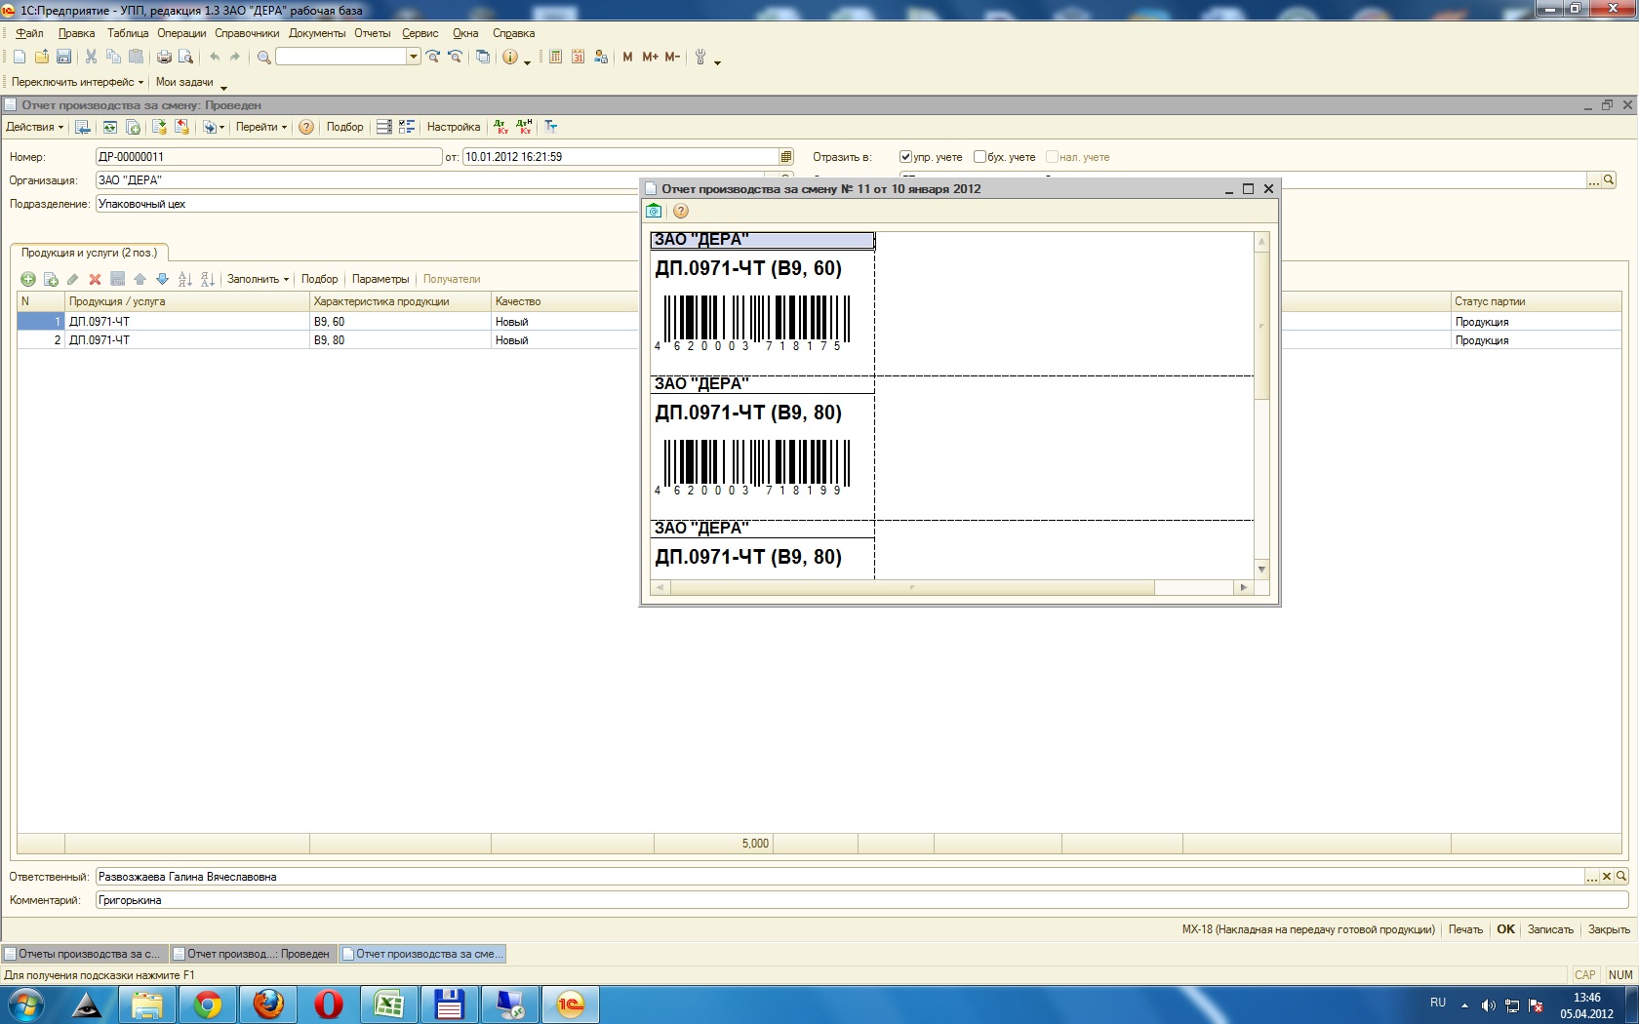Click the copy row icon in table toolbar
This screenshot has width=1639, height=1024.
click(x=50, y=279)
